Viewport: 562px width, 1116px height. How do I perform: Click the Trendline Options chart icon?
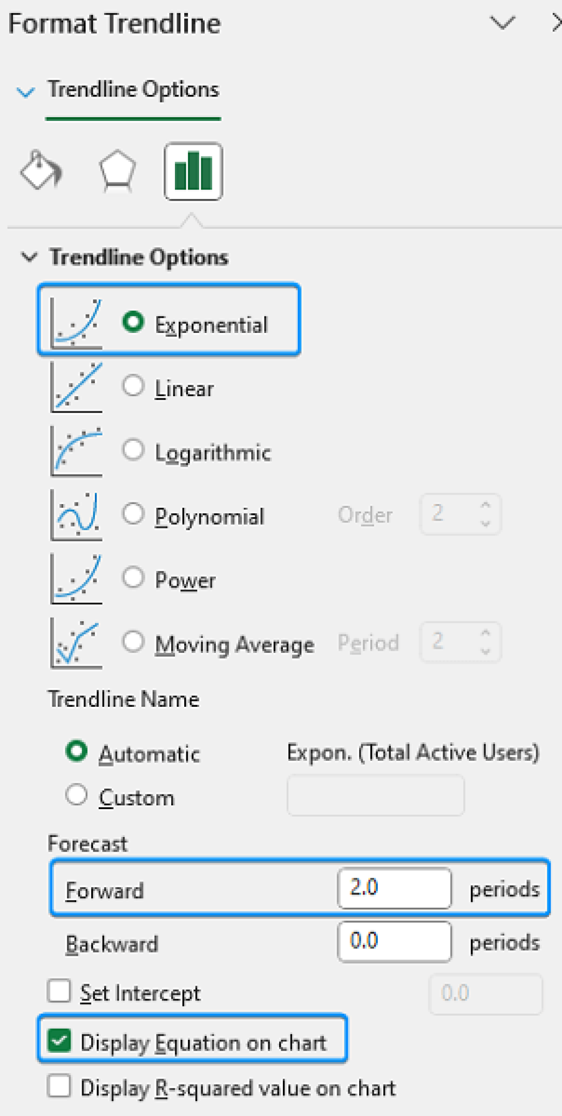(x=194, y=171)
